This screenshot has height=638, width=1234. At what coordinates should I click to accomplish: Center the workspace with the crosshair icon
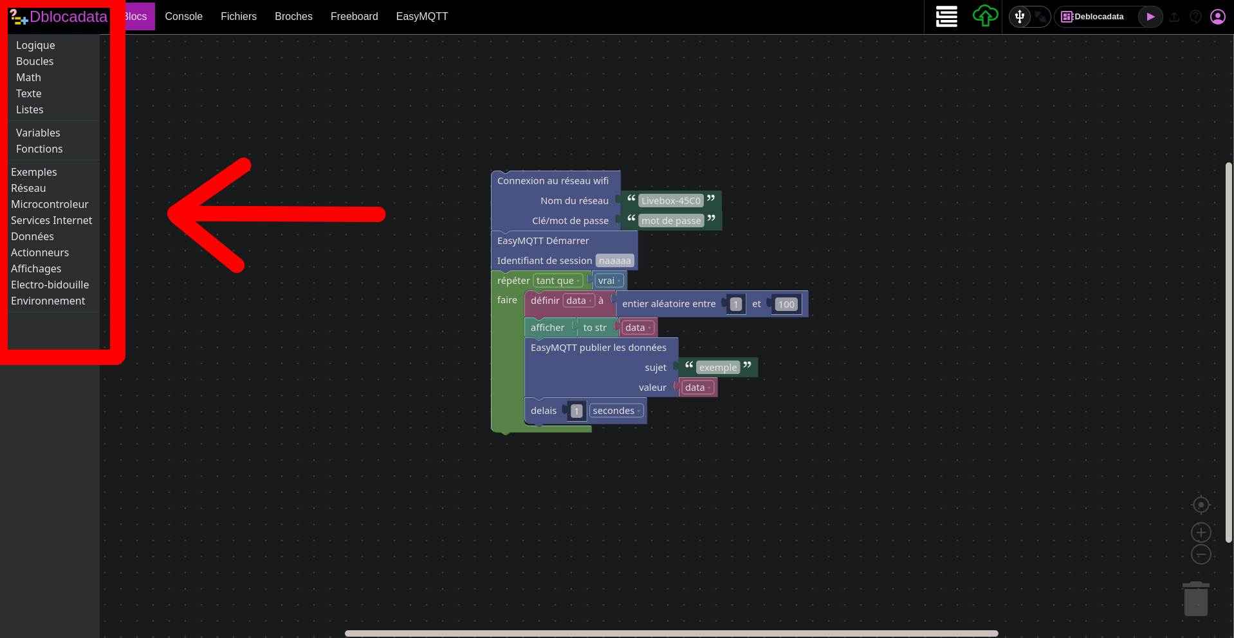[1201, 505]
